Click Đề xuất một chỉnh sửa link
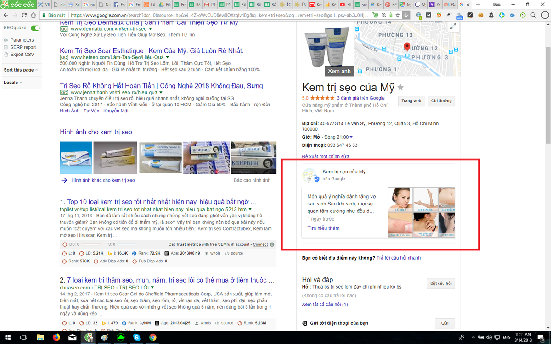551x344 pixels. tap(326, 156)
